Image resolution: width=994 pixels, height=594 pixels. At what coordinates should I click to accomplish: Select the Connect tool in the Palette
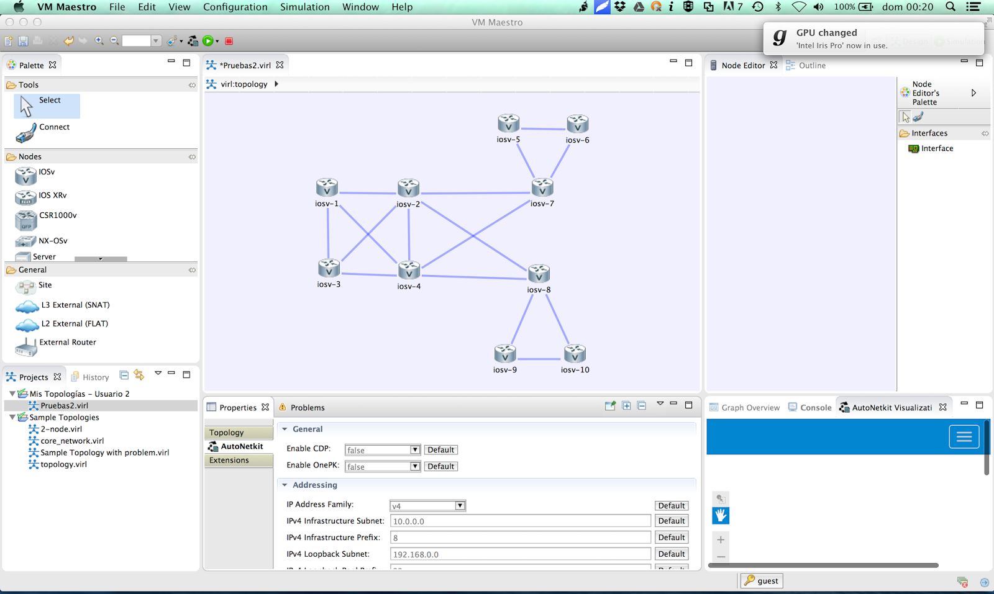click(54, 127)
